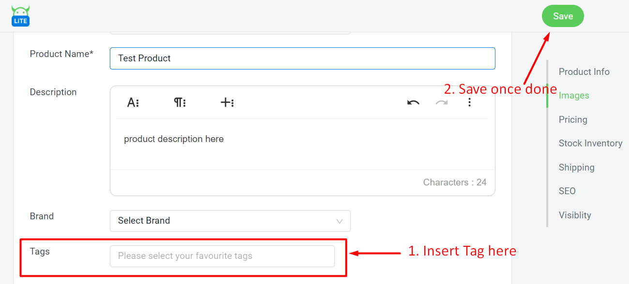Click the plus insert icon in the editor
629x284 pixels.
[227, 102]
